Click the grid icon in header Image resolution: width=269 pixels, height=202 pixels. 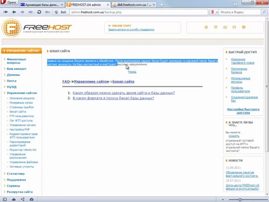point(234,27)
